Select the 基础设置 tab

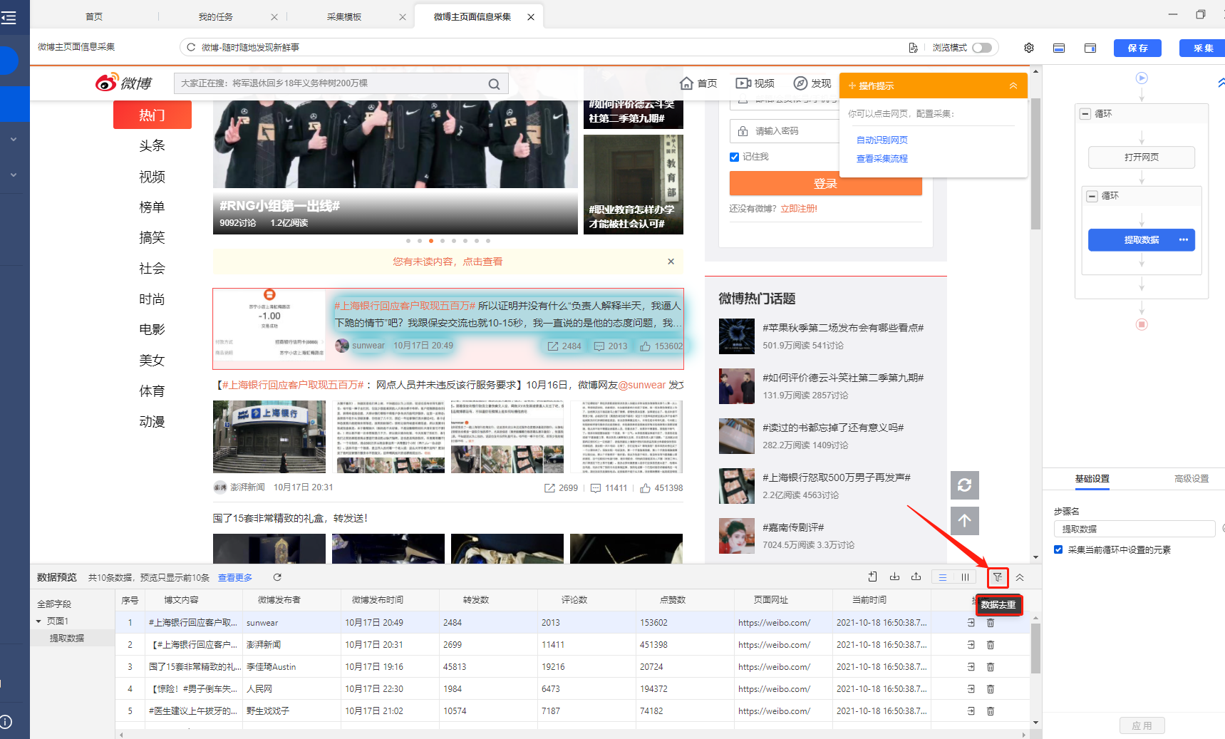coord(1092,479)
